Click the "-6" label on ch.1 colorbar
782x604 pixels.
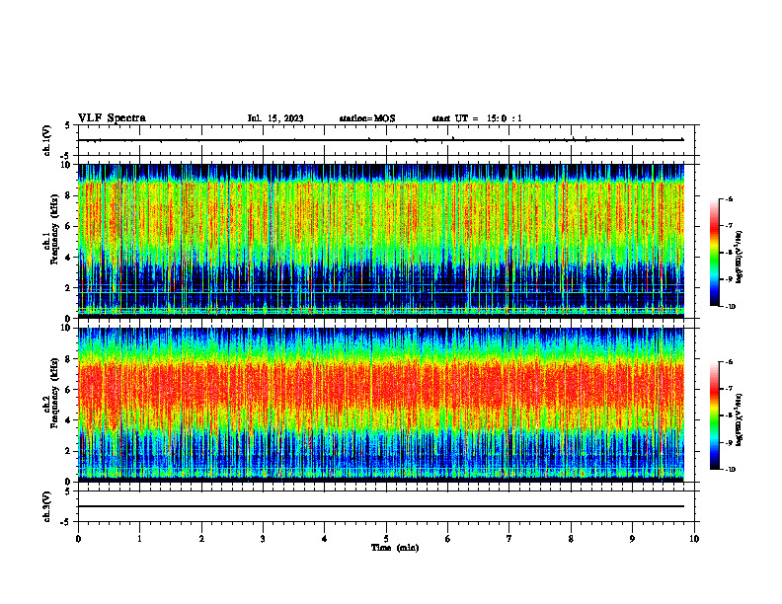(x=729, y=198)
